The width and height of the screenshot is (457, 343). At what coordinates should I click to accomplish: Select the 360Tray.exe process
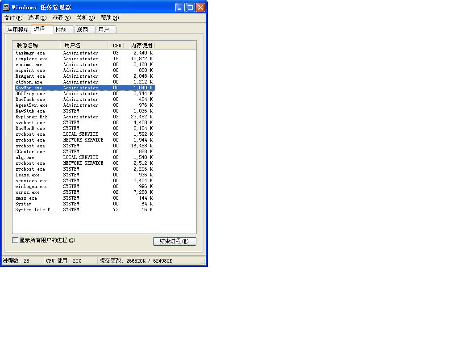pos(84,94)
